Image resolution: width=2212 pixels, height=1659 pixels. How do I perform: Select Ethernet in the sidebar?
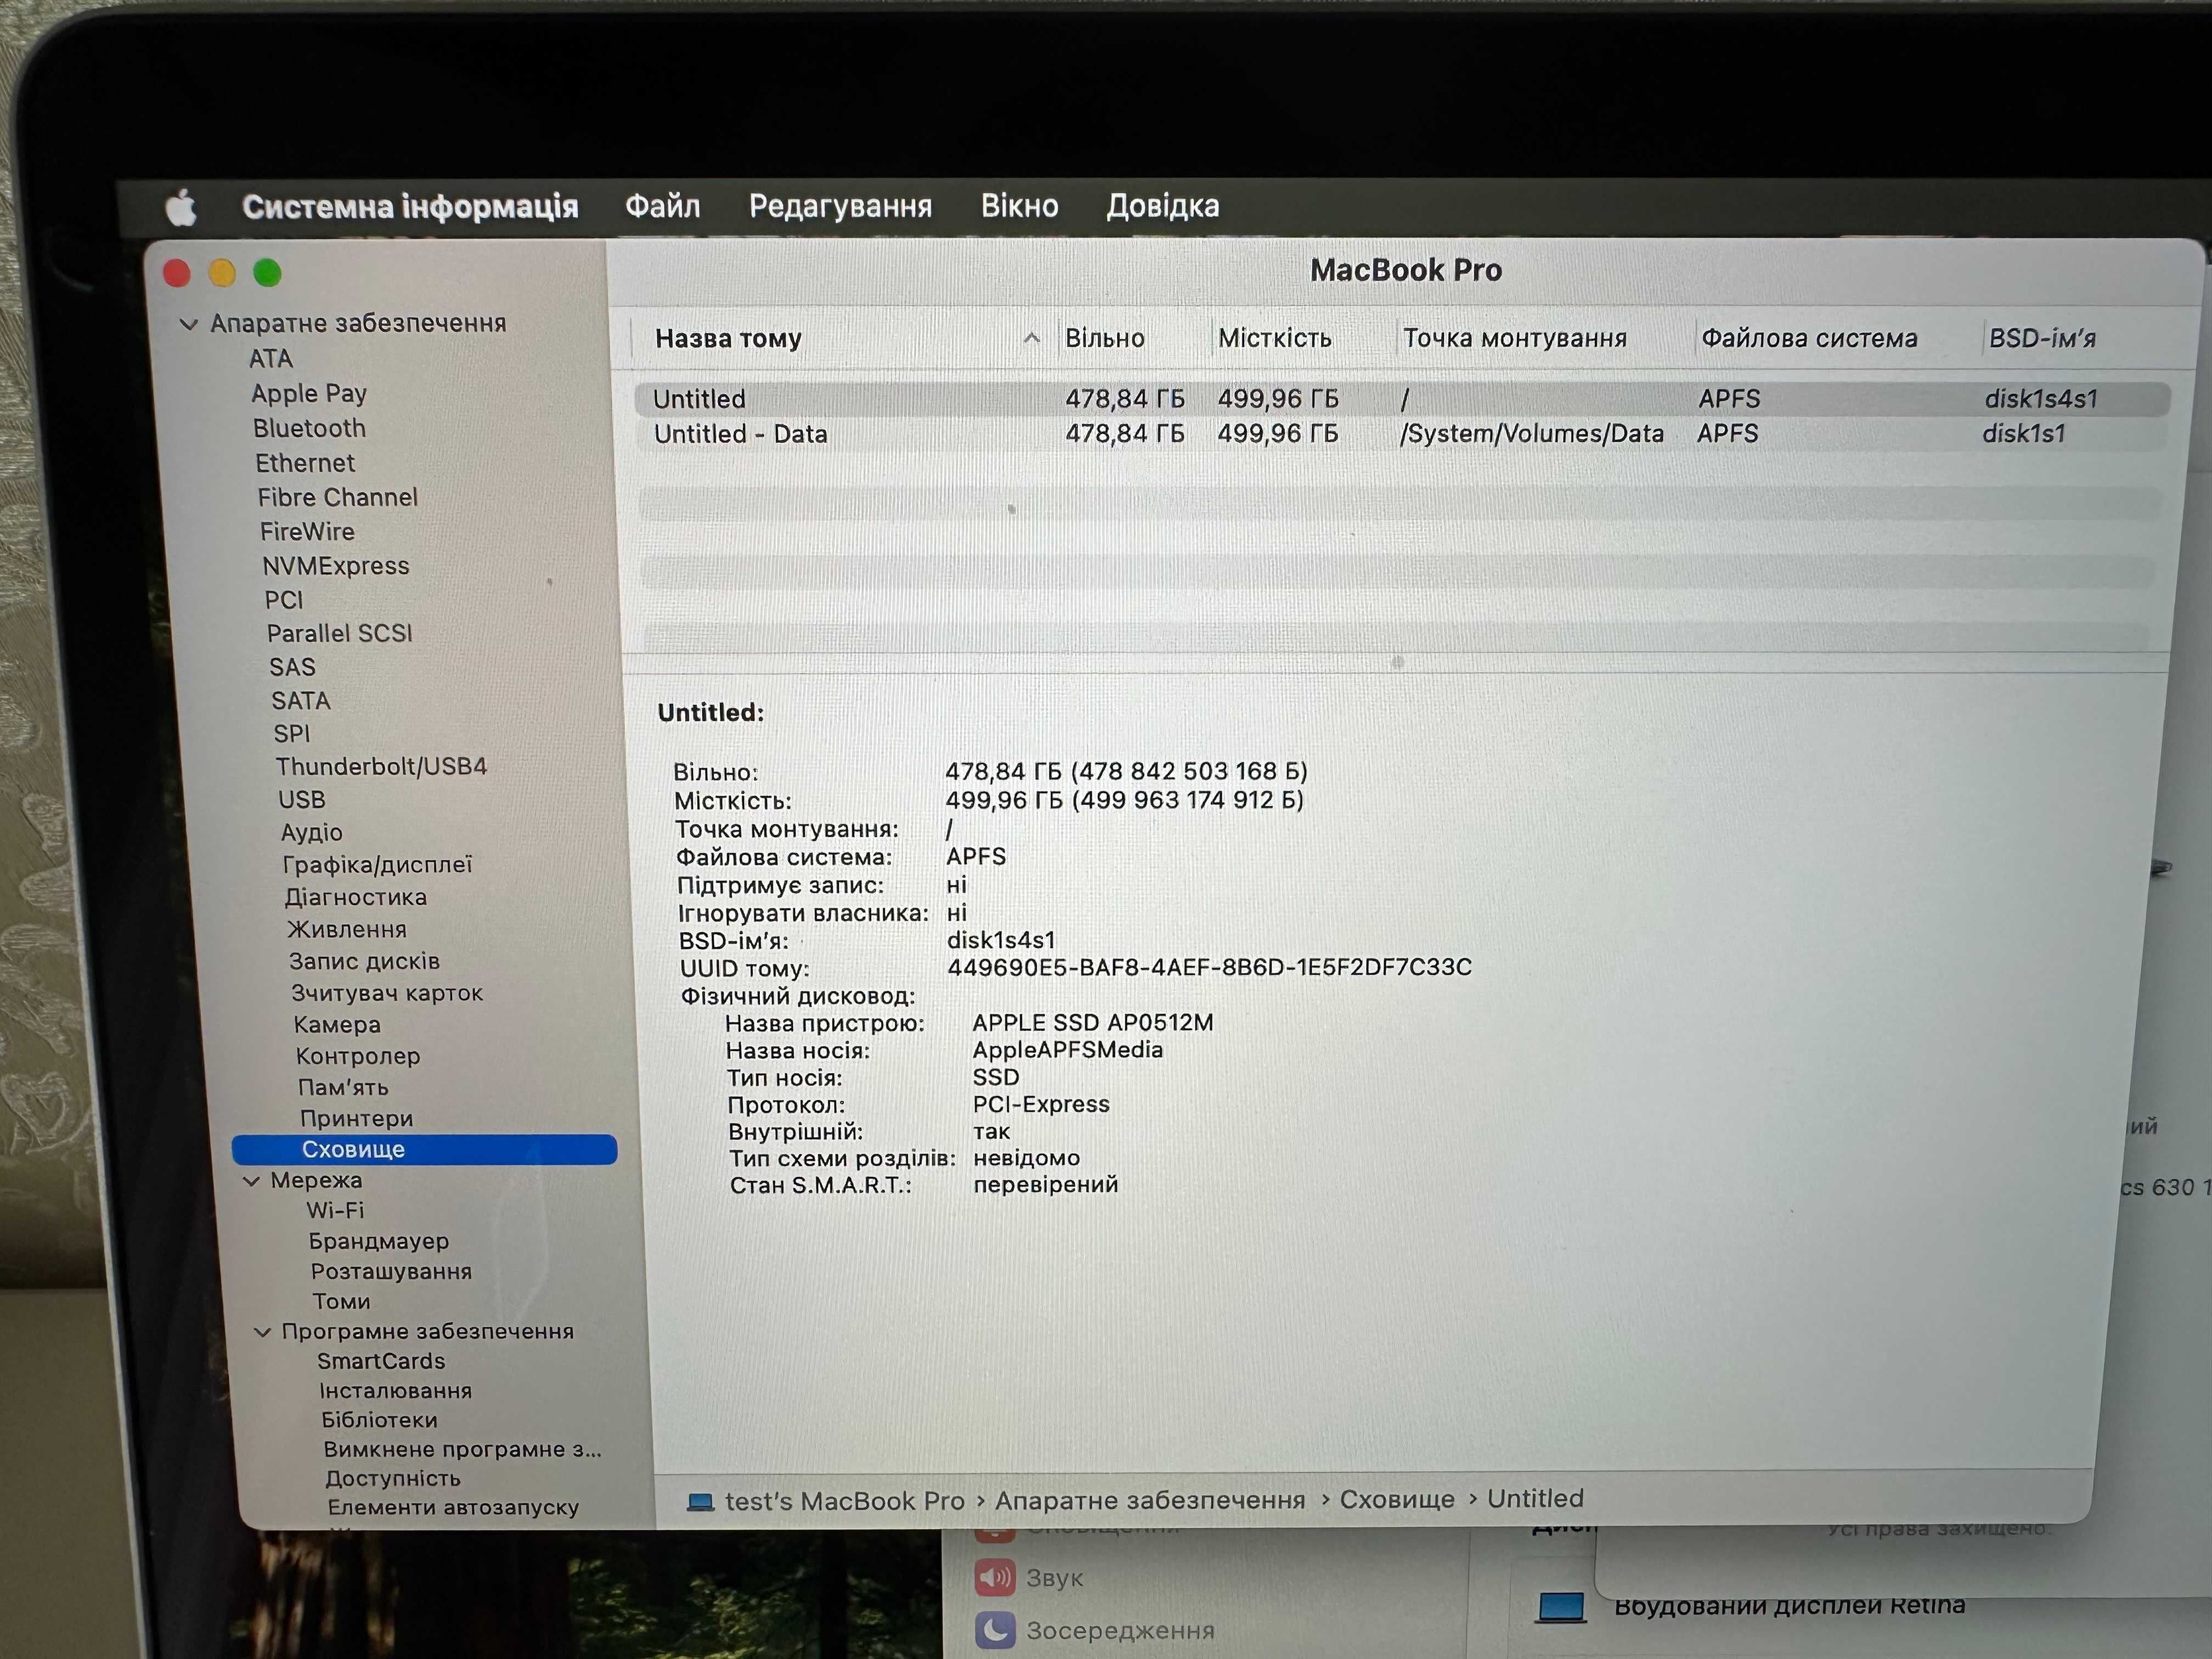[x=305, y=463]
